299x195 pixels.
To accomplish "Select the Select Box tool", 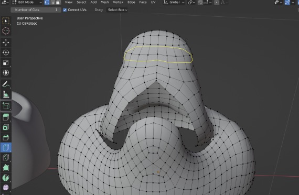I will (x=6, y=21).
